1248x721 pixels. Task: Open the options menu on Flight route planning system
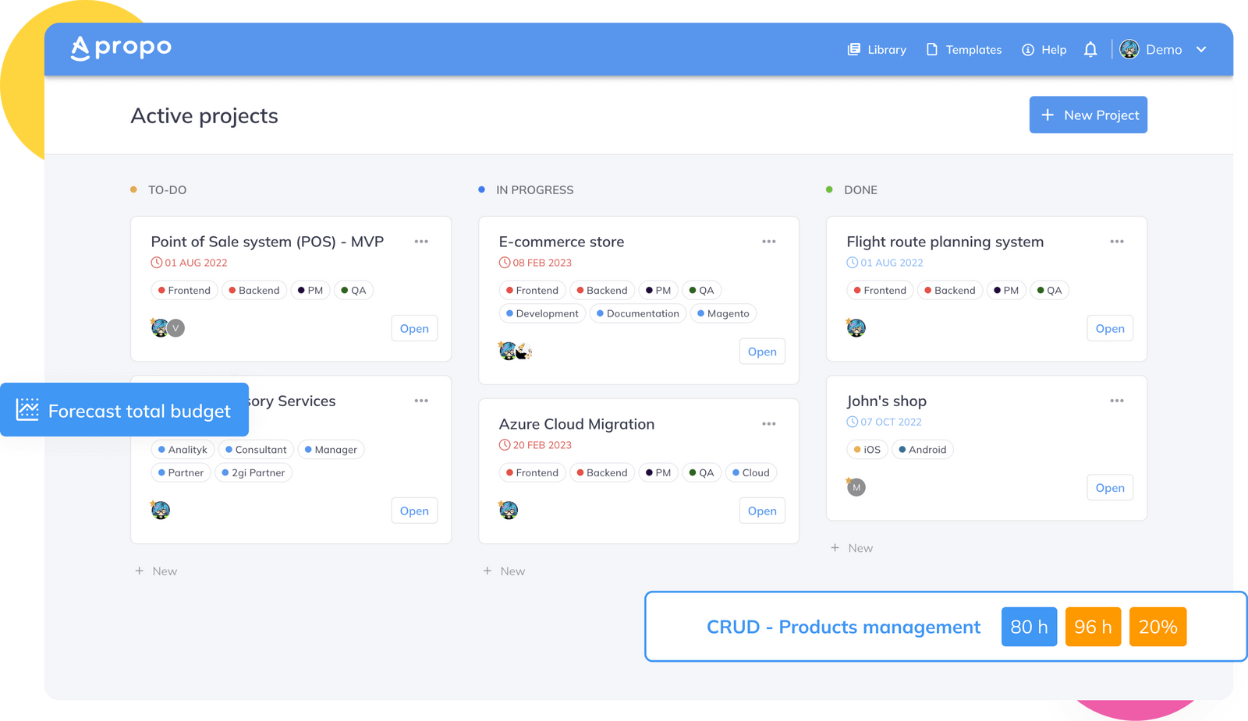[x=1117, y=242]
